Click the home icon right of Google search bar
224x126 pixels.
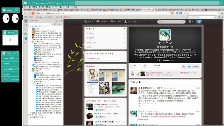pos(223,13)
